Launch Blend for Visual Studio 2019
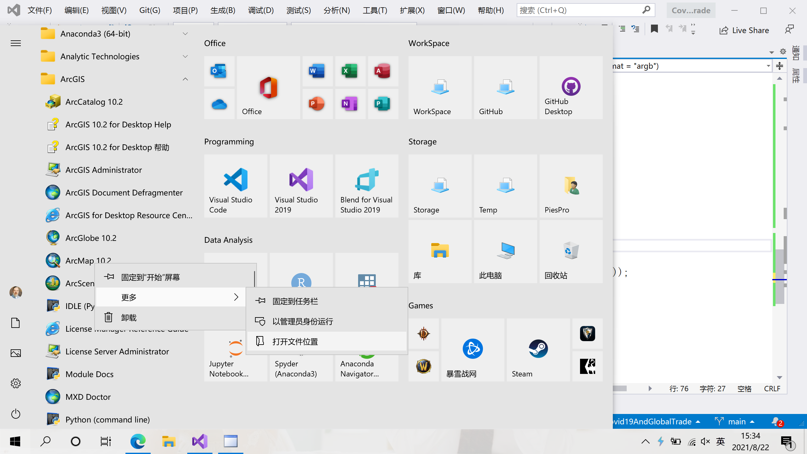The width and height of the screenshot is (807, 454). pyautogui.click(x=367, y=186)
